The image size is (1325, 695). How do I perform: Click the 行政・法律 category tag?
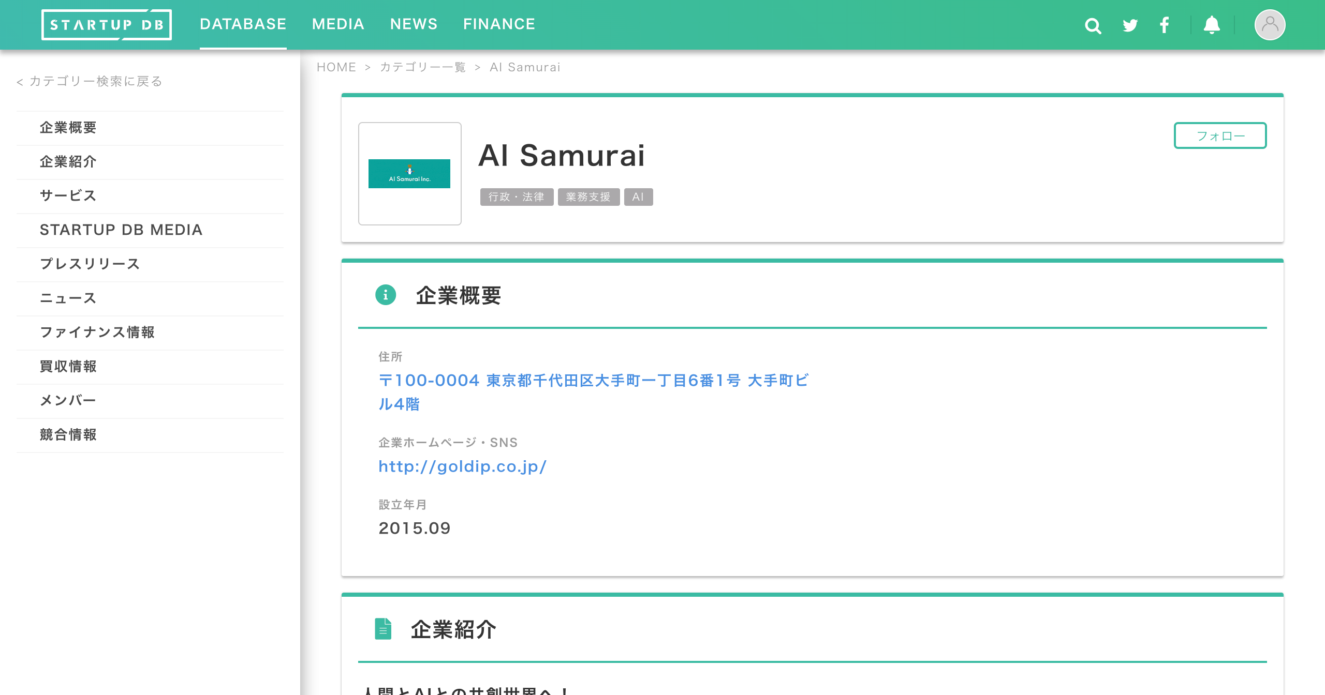tap(517, 197)
